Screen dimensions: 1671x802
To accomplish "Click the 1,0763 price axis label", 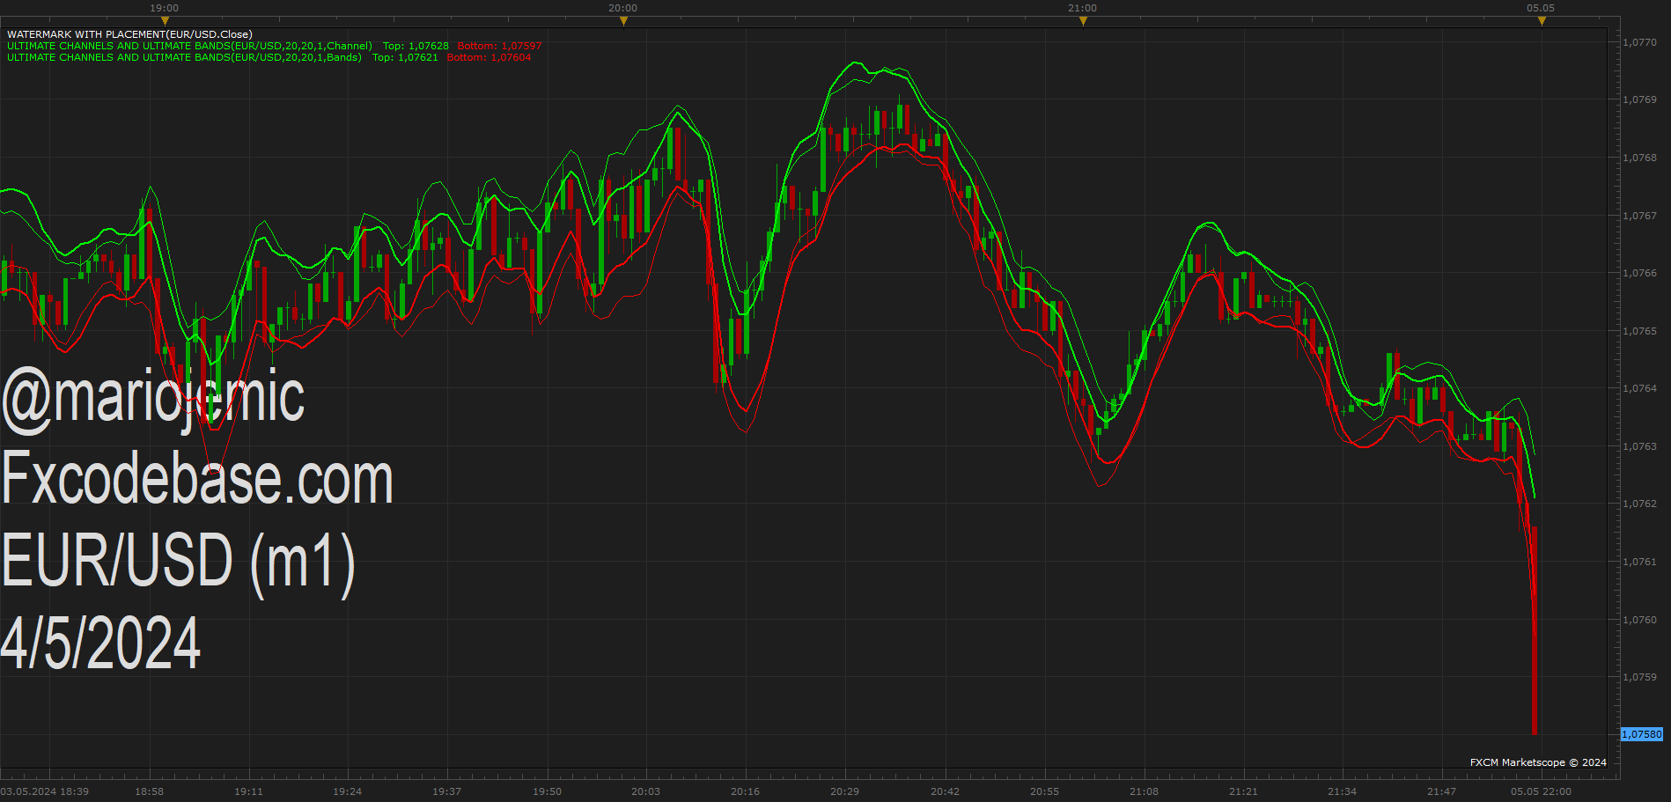I will 1639,446.
